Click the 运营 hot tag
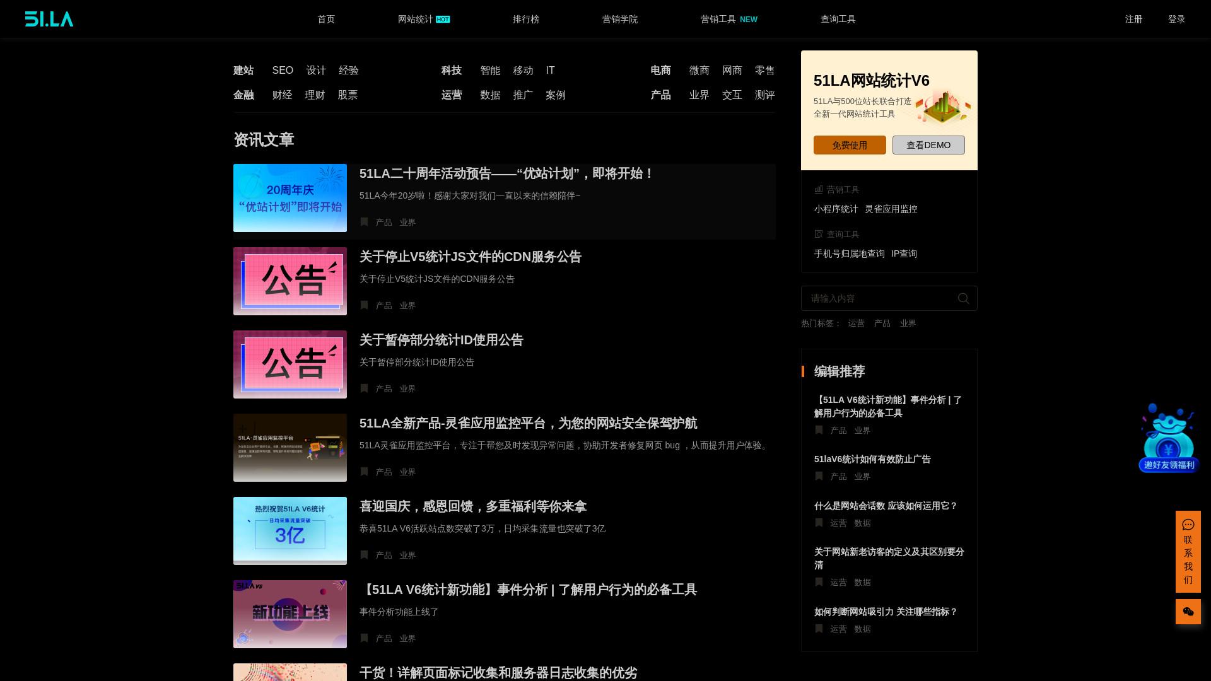 click(857, 323)
